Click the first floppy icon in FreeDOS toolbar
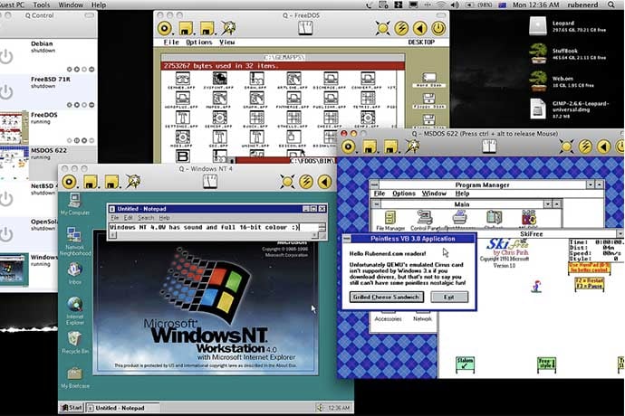The height and width of the screenshot is (416, 625). pyautogui.click(x=187, y=28)
